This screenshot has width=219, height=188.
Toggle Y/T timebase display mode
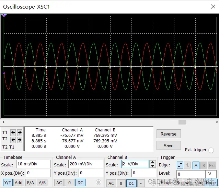[x=8, y=183]
